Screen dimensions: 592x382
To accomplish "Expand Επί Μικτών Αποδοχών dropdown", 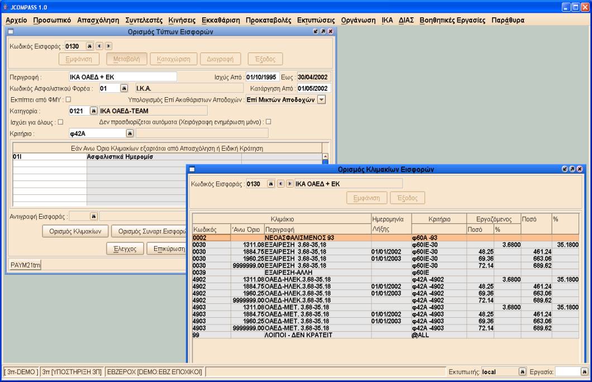I will (321, 99).
